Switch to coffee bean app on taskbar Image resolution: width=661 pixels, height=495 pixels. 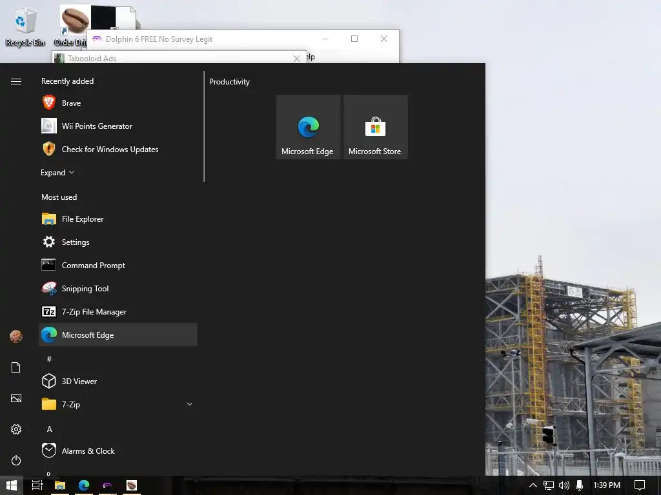pos(132,485)
